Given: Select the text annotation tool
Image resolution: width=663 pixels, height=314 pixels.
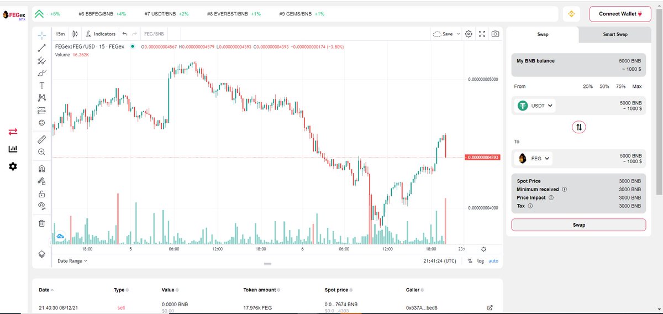Looking at the screenshot, I should (41, 85).
